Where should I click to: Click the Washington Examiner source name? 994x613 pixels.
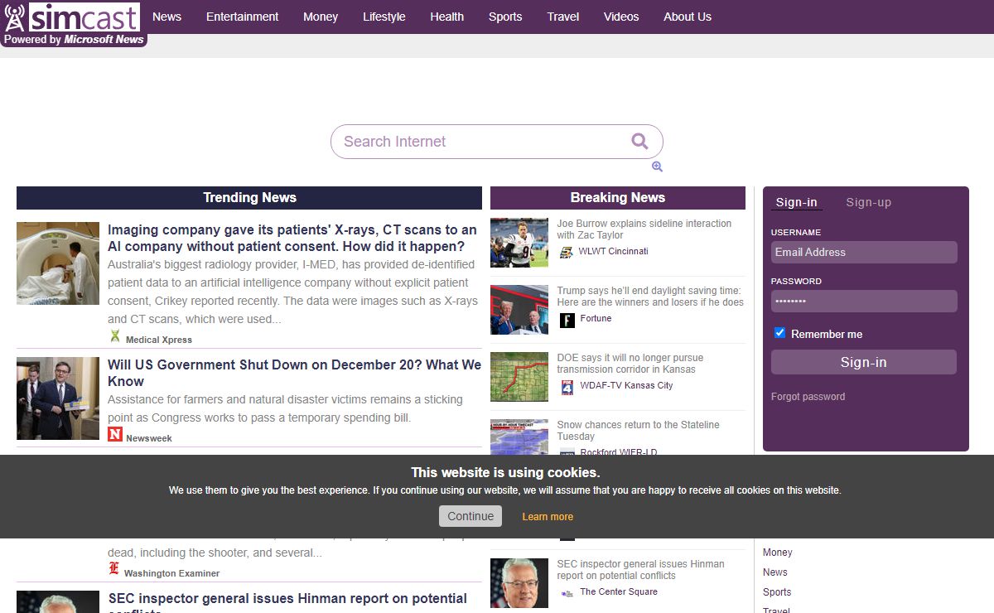pyautogui.click(x=171, y=573)
